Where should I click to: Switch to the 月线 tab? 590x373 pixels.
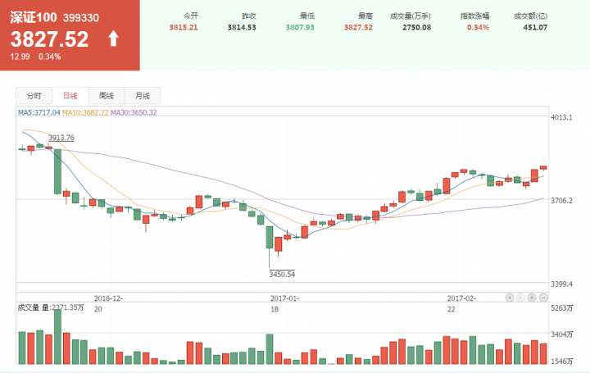pos(143,96)
